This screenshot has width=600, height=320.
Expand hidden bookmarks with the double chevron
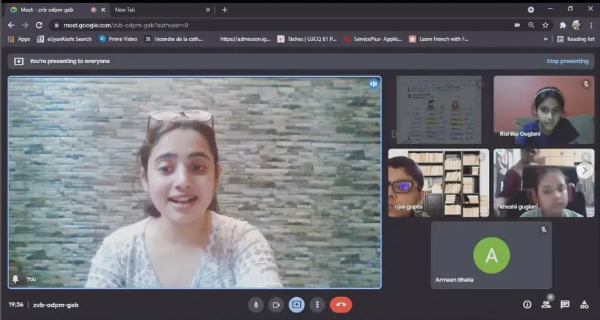(545, 39)
